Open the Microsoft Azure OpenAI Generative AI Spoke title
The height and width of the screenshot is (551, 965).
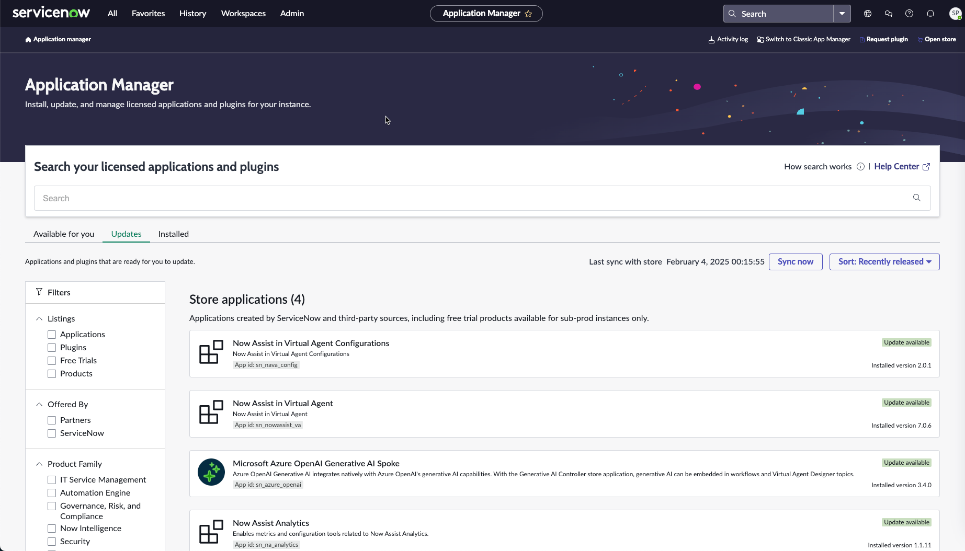click(316, 464)
